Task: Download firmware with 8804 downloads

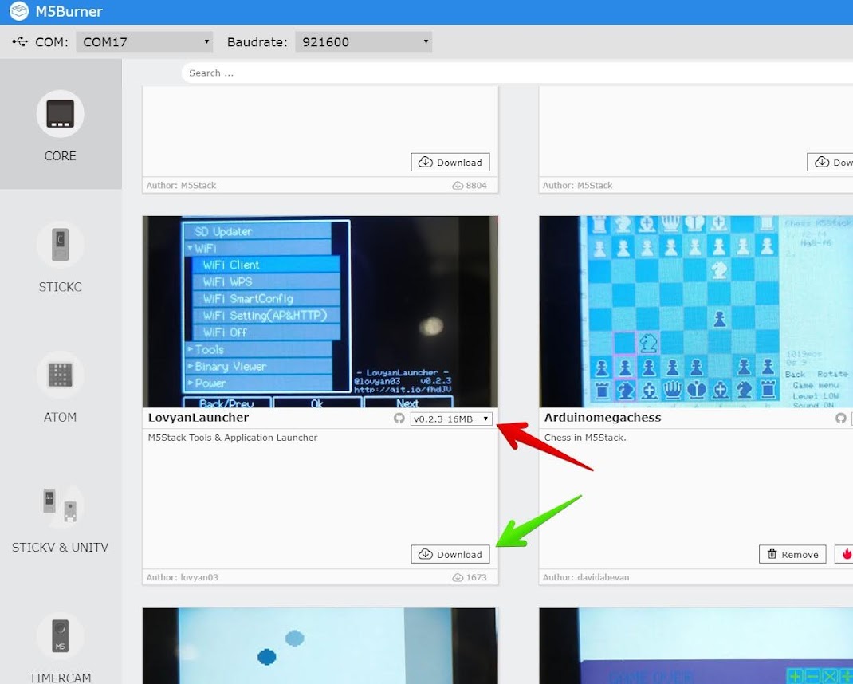Action: [450, 162]
